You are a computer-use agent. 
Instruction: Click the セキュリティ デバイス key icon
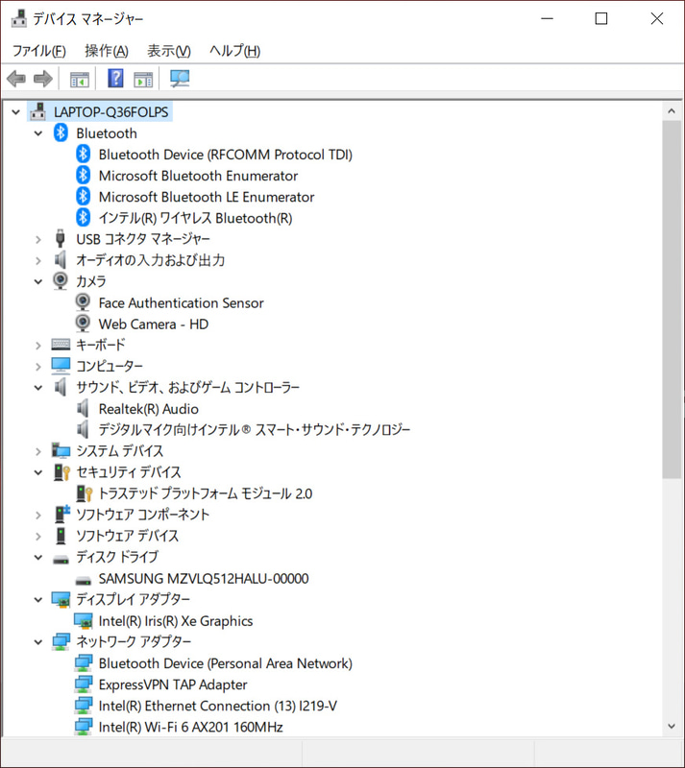61,472
